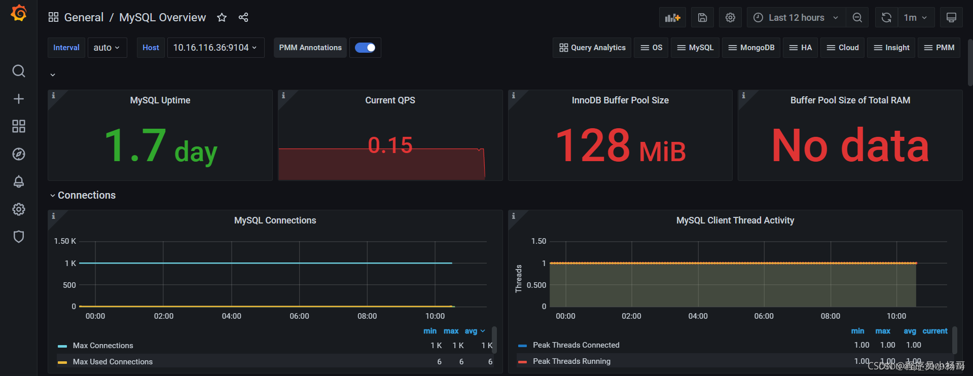This screenshot has width=973, height=376.
Task: Show info for the Current QPS panel
Action: pos(283,95)
